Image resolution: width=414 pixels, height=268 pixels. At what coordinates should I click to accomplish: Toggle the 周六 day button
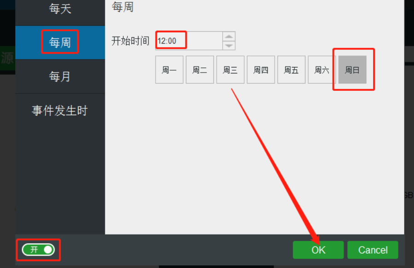click(x=322, y=70)
